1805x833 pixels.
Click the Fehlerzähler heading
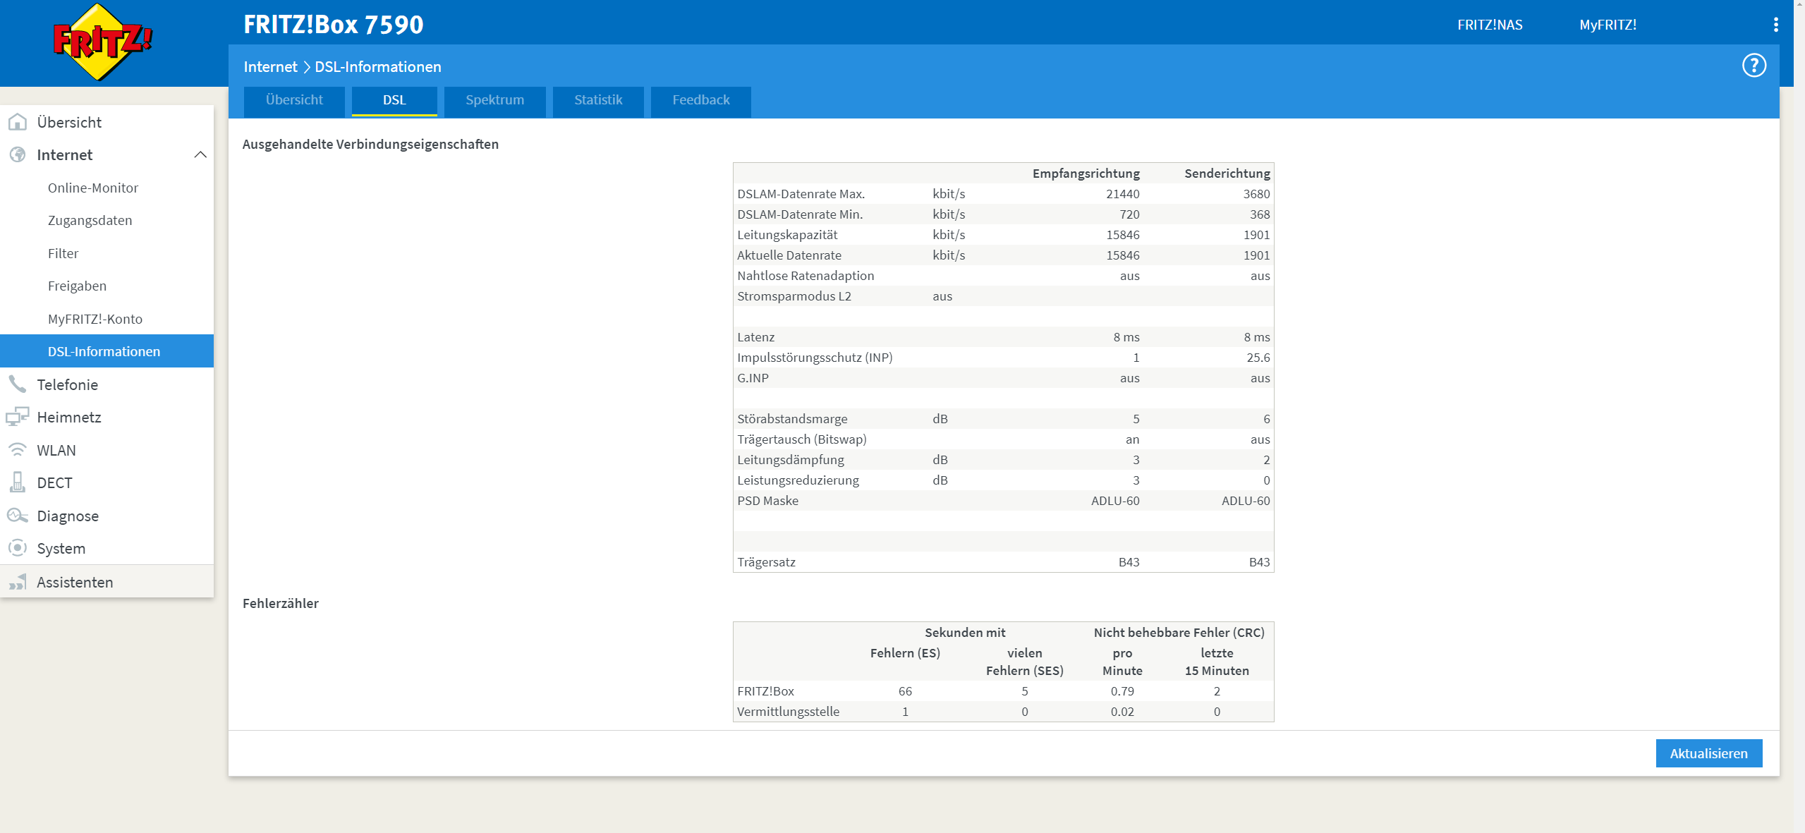pos(281,603)
